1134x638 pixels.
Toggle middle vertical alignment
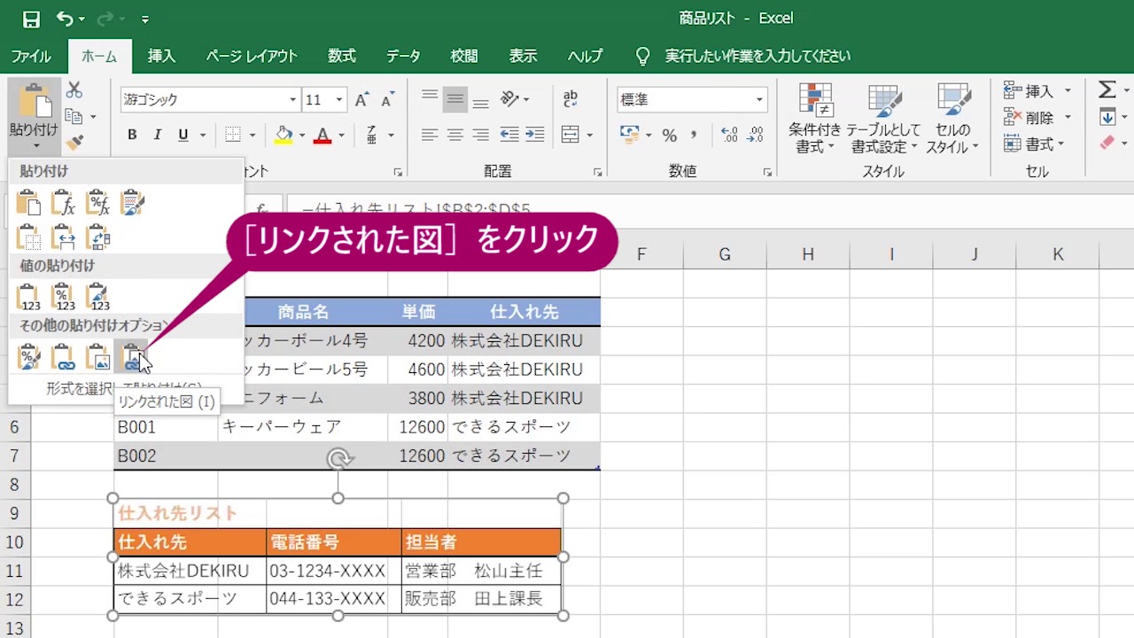[x=454, y=99]
